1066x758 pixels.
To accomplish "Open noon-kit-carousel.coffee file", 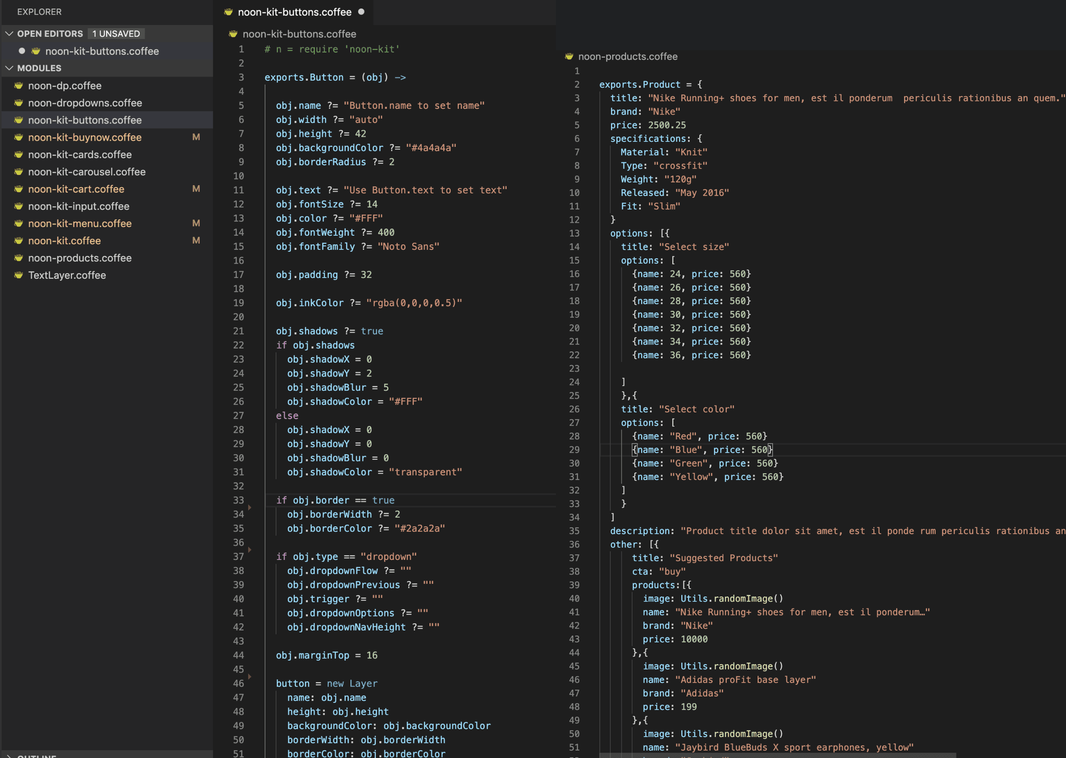I will 107,172.
